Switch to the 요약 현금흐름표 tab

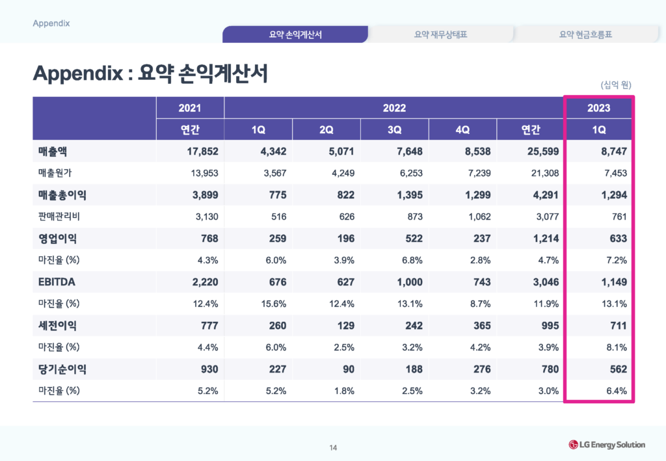[x=586, y=31]
